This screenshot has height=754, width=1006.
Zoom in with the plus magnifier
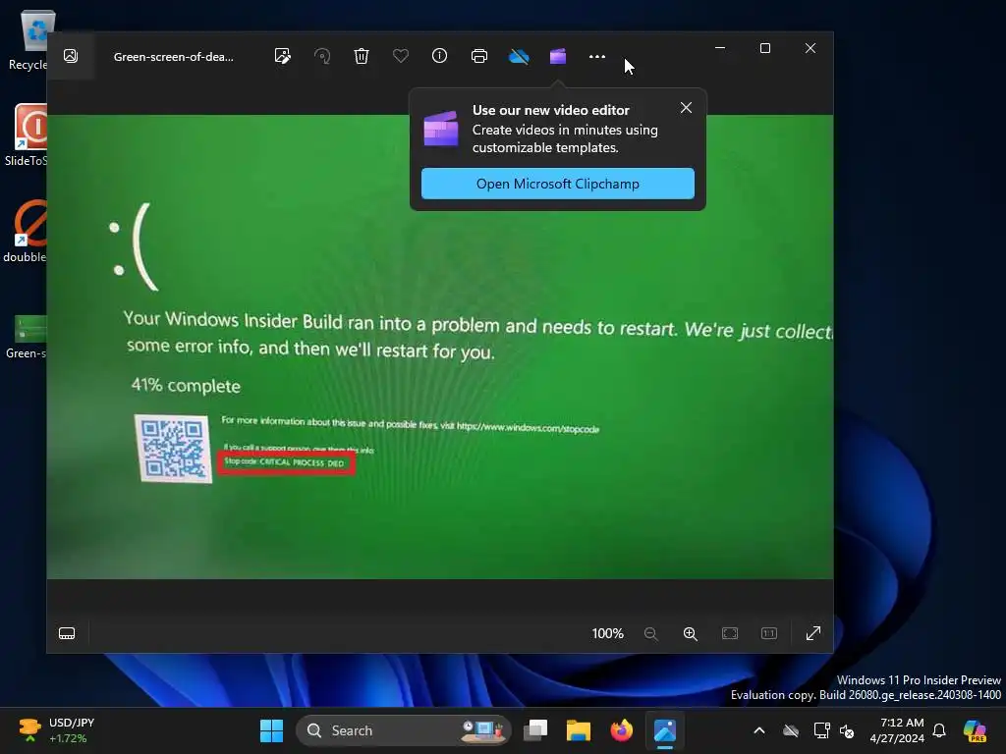pyautogui.click(x=691, y=633)
